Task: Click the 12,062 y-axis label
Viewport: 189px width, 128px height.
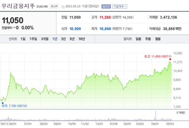Action: 178,53
